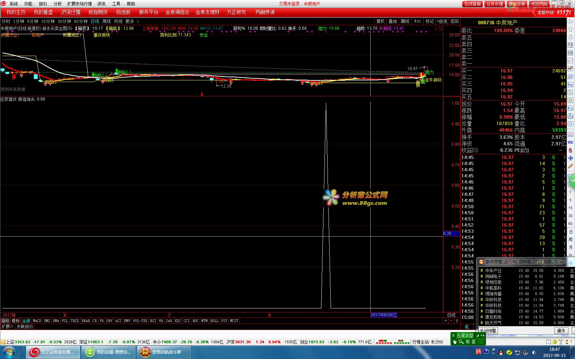The height and width of the screenshot is (359, 575).
Task: Click the 委托交易 button
Action: click(x=517, y=4)
